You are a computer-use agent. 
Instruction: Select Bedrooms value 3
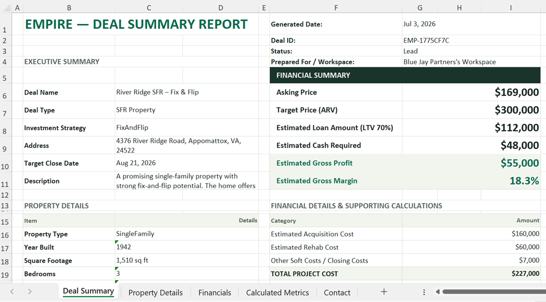pos(118,274)
